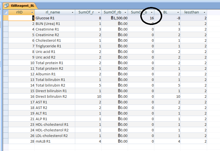Click the Glucose R1 name cell

[x=55, y=18]
